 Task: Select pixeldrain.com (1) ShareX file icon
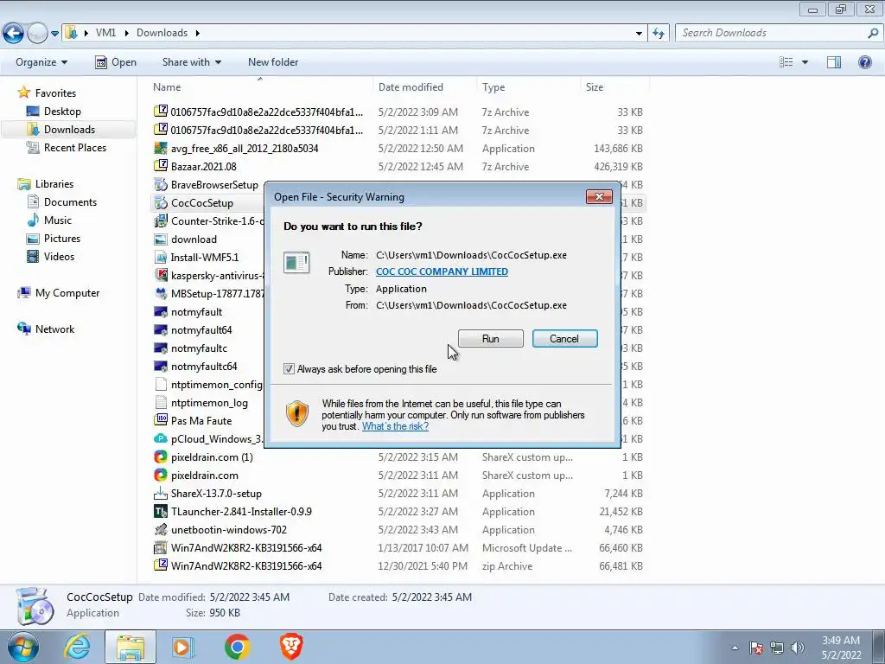[161, 456]
